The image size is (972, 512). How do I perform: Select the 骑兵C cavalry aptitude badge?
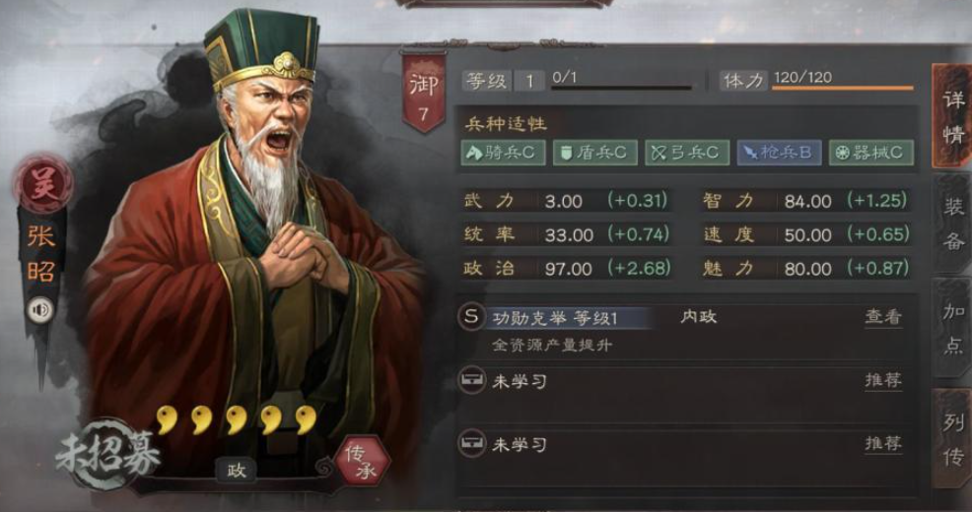[x=503, y=153]
